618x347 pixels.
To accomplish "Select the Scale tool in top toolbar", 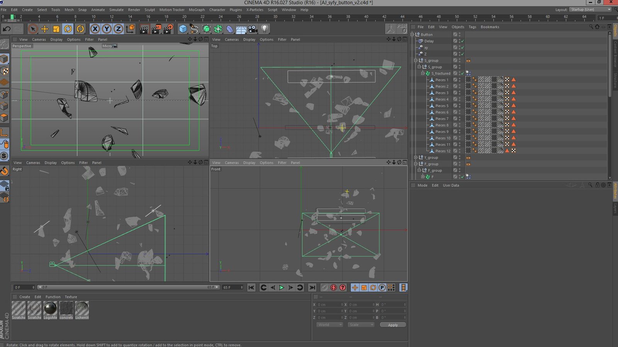I will coord(56,29).
